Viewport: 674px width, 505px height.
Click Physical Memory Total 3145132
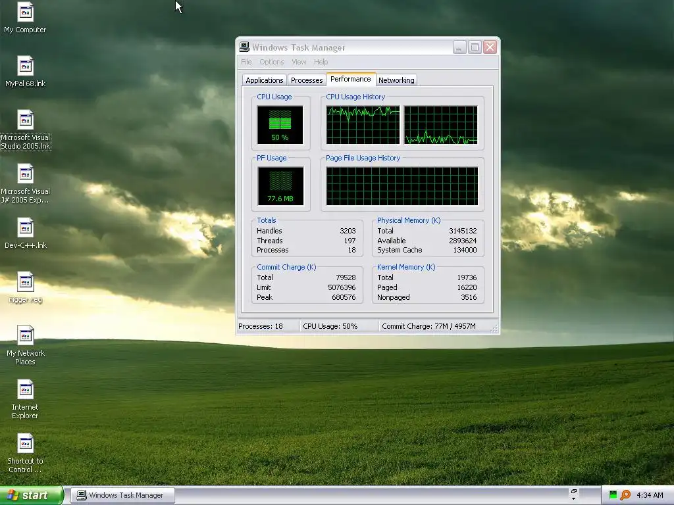pyautogui.click(x=463, y=231)
